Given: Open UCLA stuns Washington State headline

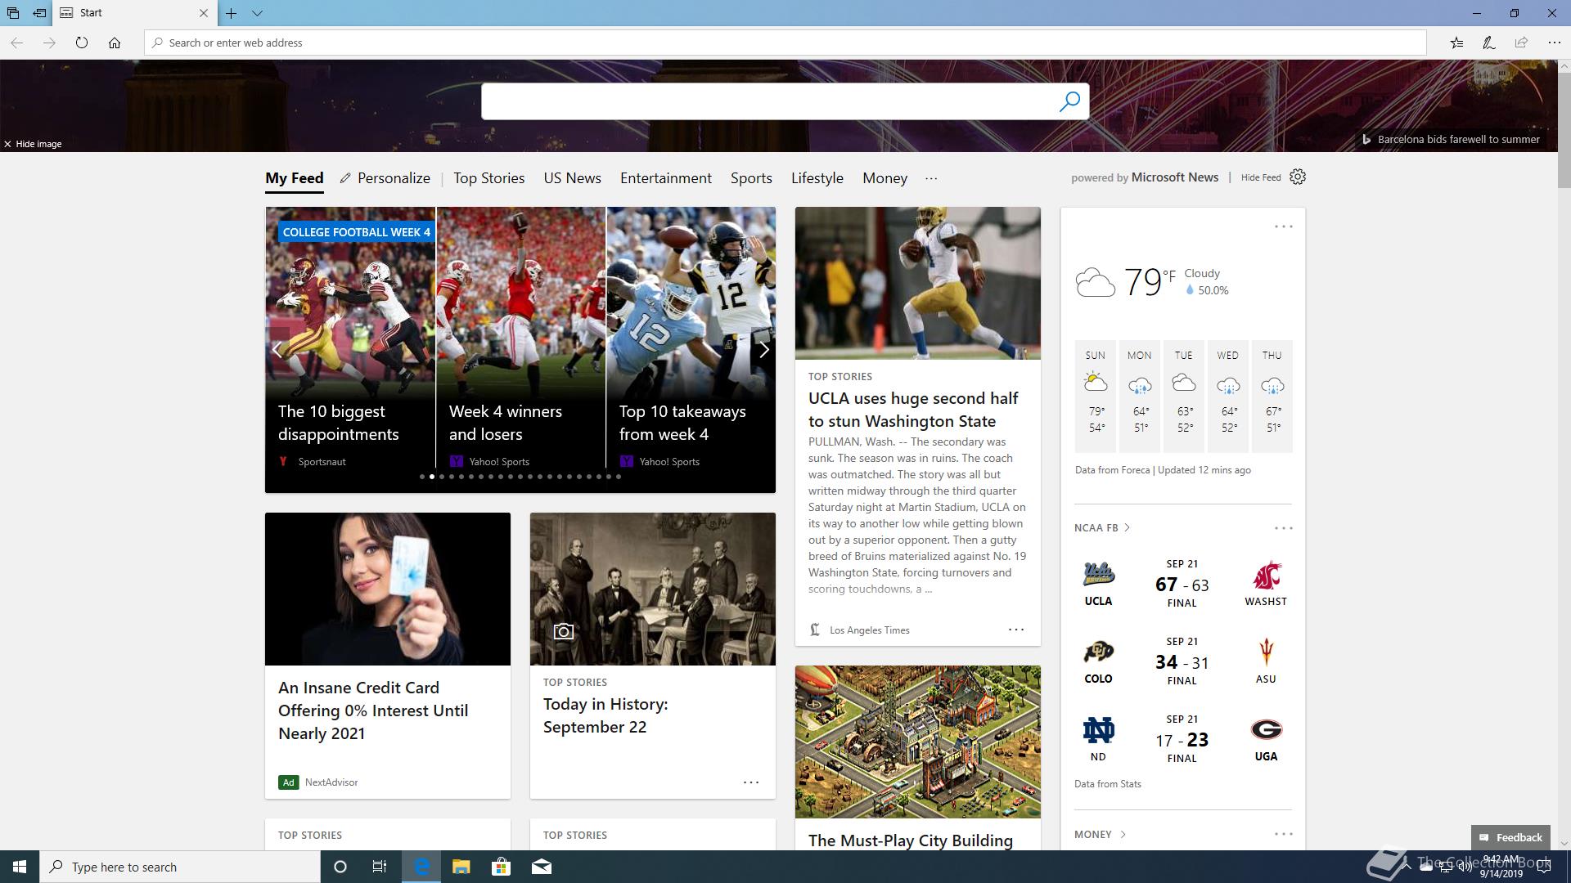Looking at the screenshot, I should (913, 410).
